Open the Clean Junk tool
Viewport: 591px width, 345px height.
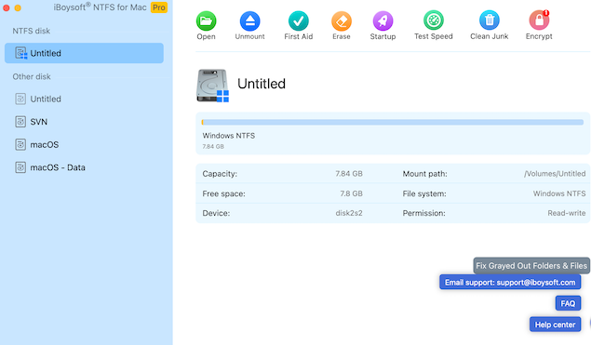pos(490,20)
